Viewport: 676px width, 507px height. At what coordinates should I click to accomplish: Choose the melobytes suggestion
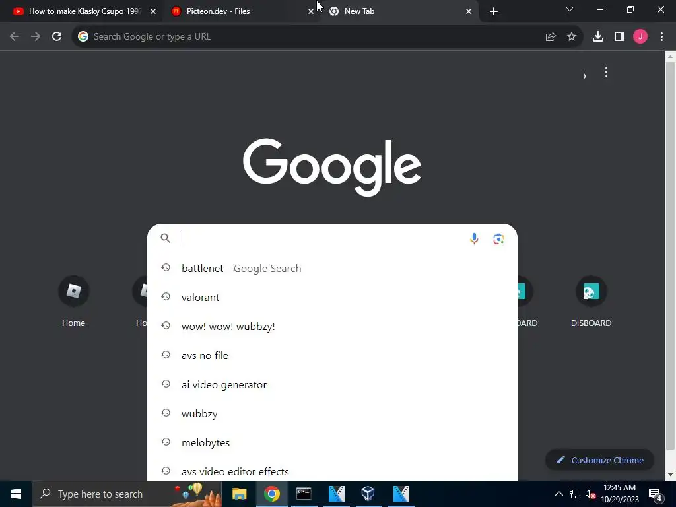(x=332, y=443)
